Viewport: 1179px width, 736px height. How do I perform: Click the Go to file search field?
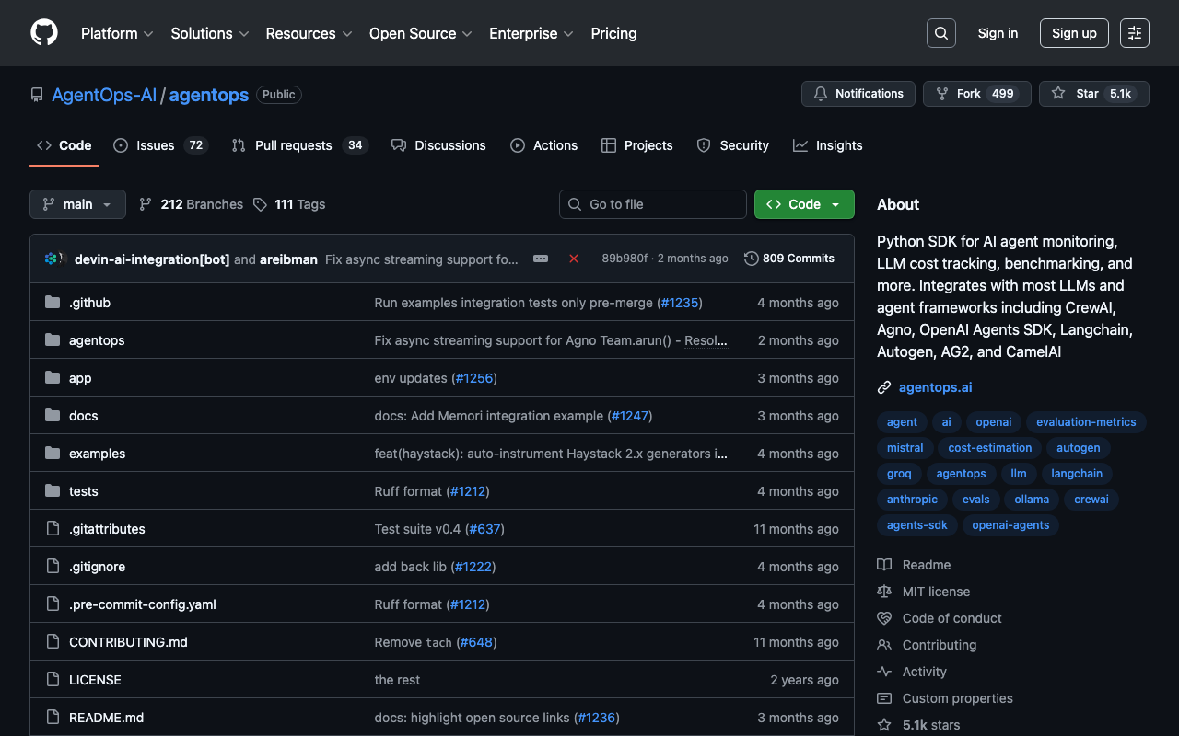[x=653, y=204]
